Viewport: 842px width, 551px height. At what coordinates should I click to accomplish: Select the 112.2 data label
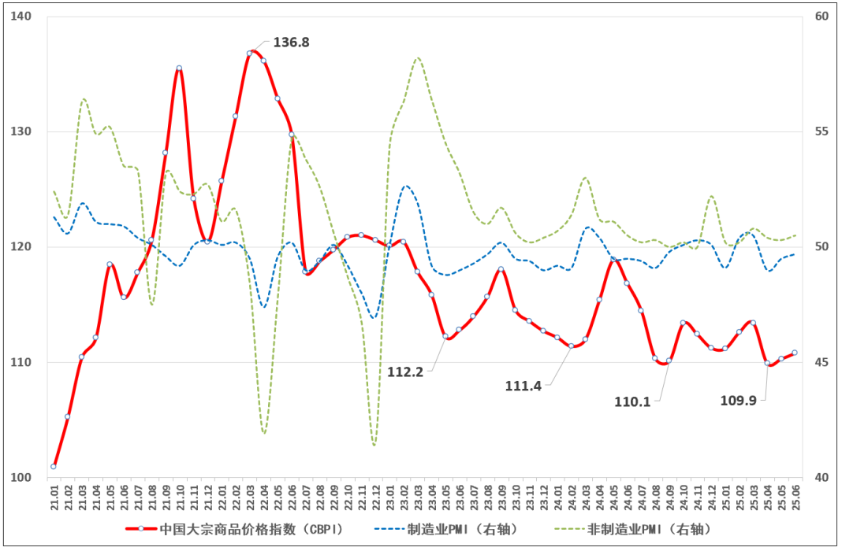click(405, 372)
